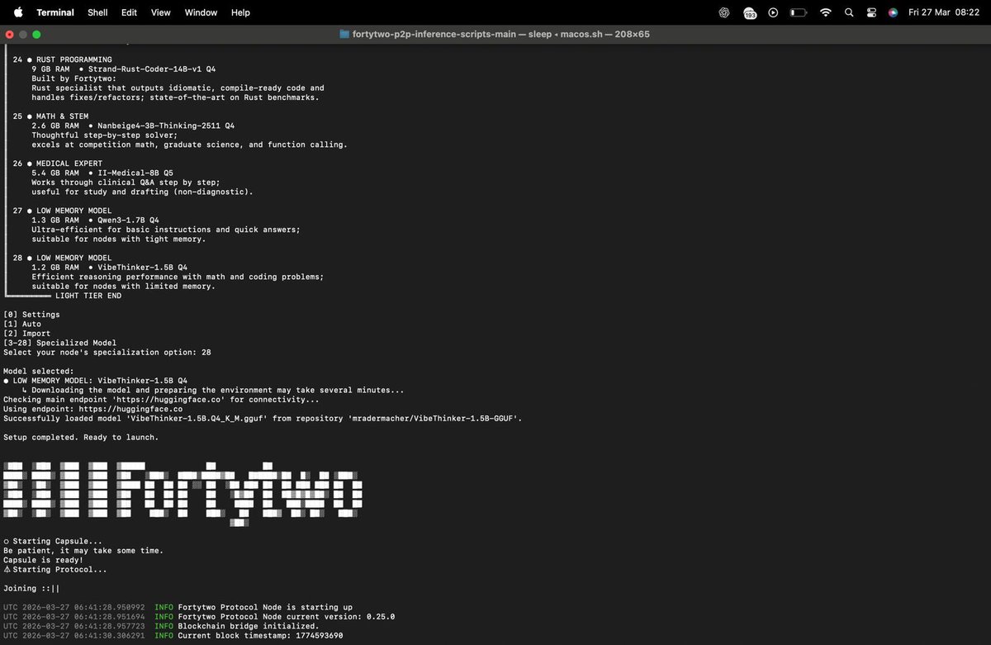Click the 'Starting Capsule...' line
The width and height of the screenshot is (991, 645).
[54, 541]
